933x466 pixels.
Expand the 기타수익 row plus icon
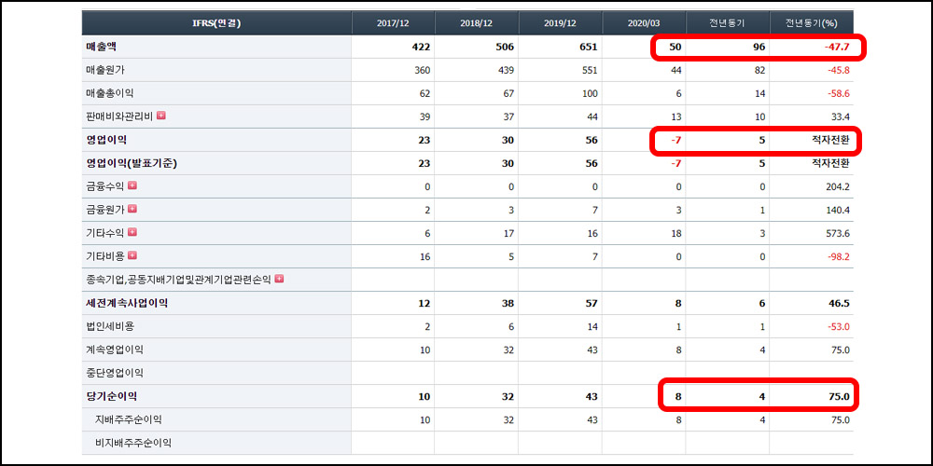tap(132, 232)
